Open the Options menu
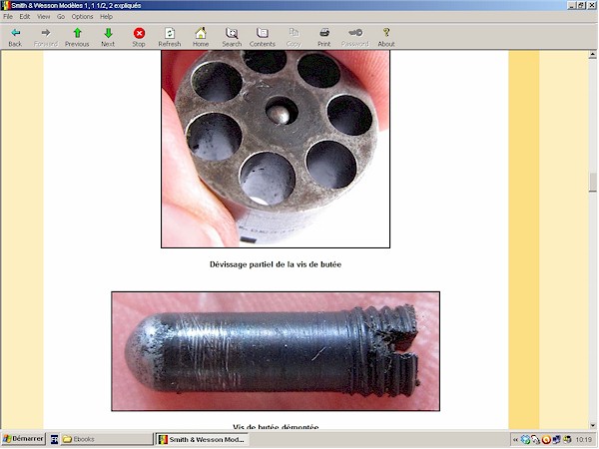 tap(82, 17)
